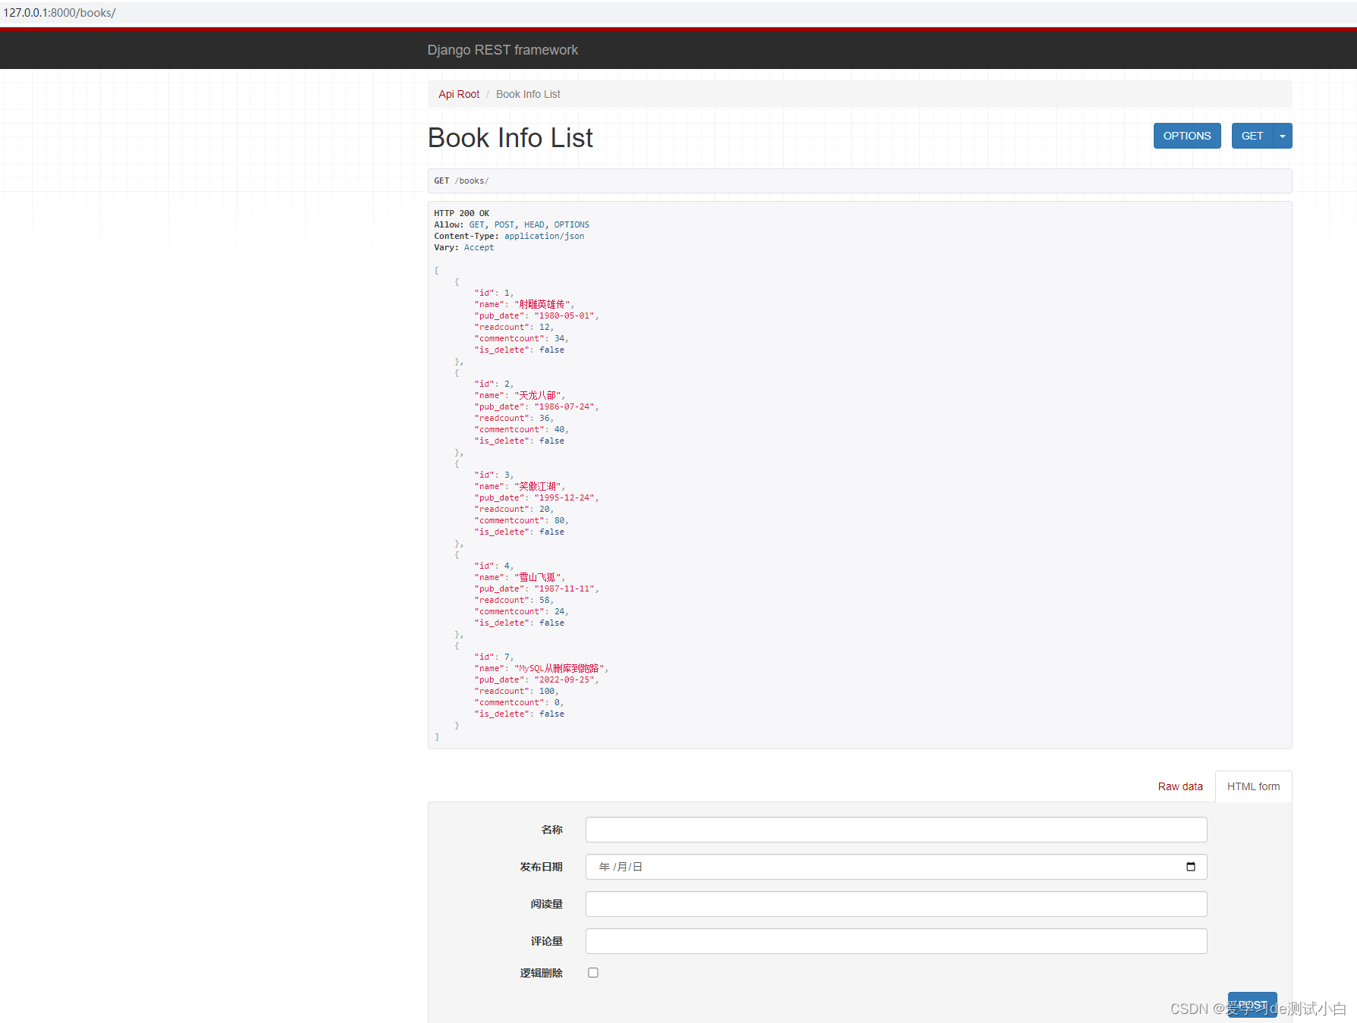Submit the form with POST button

[1252, 1005]
